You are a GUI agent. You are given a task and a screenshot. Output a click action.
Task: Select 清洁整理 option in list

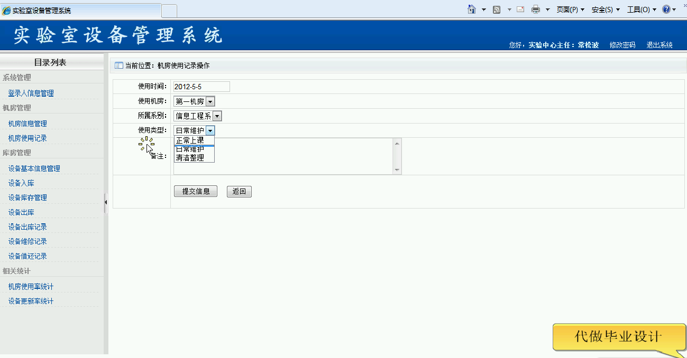click(x=194, y=157)
